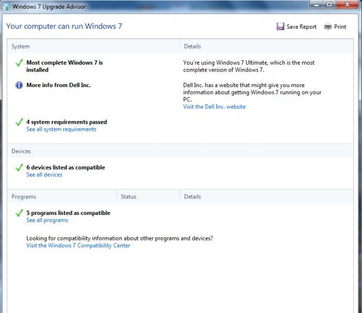Image resolution: width=362 pixels, height=313 pixels.
Task: Click 'Looking for compatibility information' text
Action: tap(120, 238)
